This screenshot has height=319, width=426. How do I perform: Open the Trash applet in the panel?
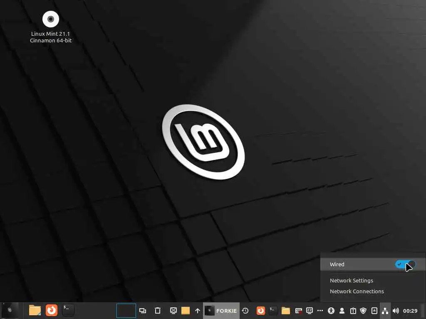pos(158,311)
